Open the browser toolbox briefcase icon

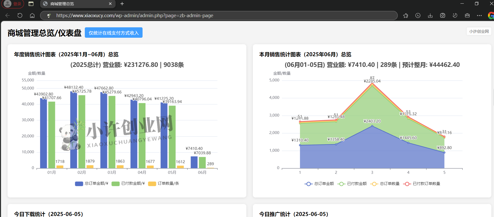(467, 16)
